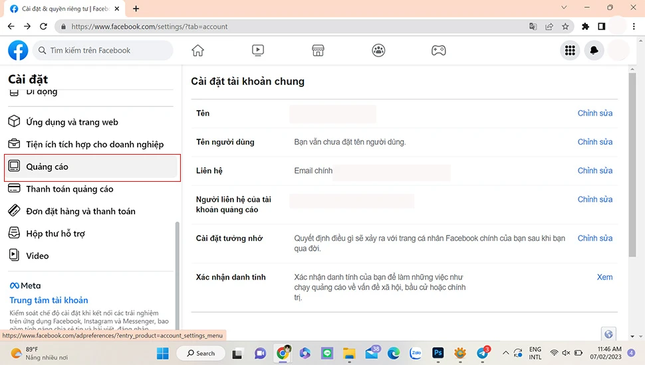Open the Groups icon
This screenshot has width=645, height=365.
(x=378, y=50)
